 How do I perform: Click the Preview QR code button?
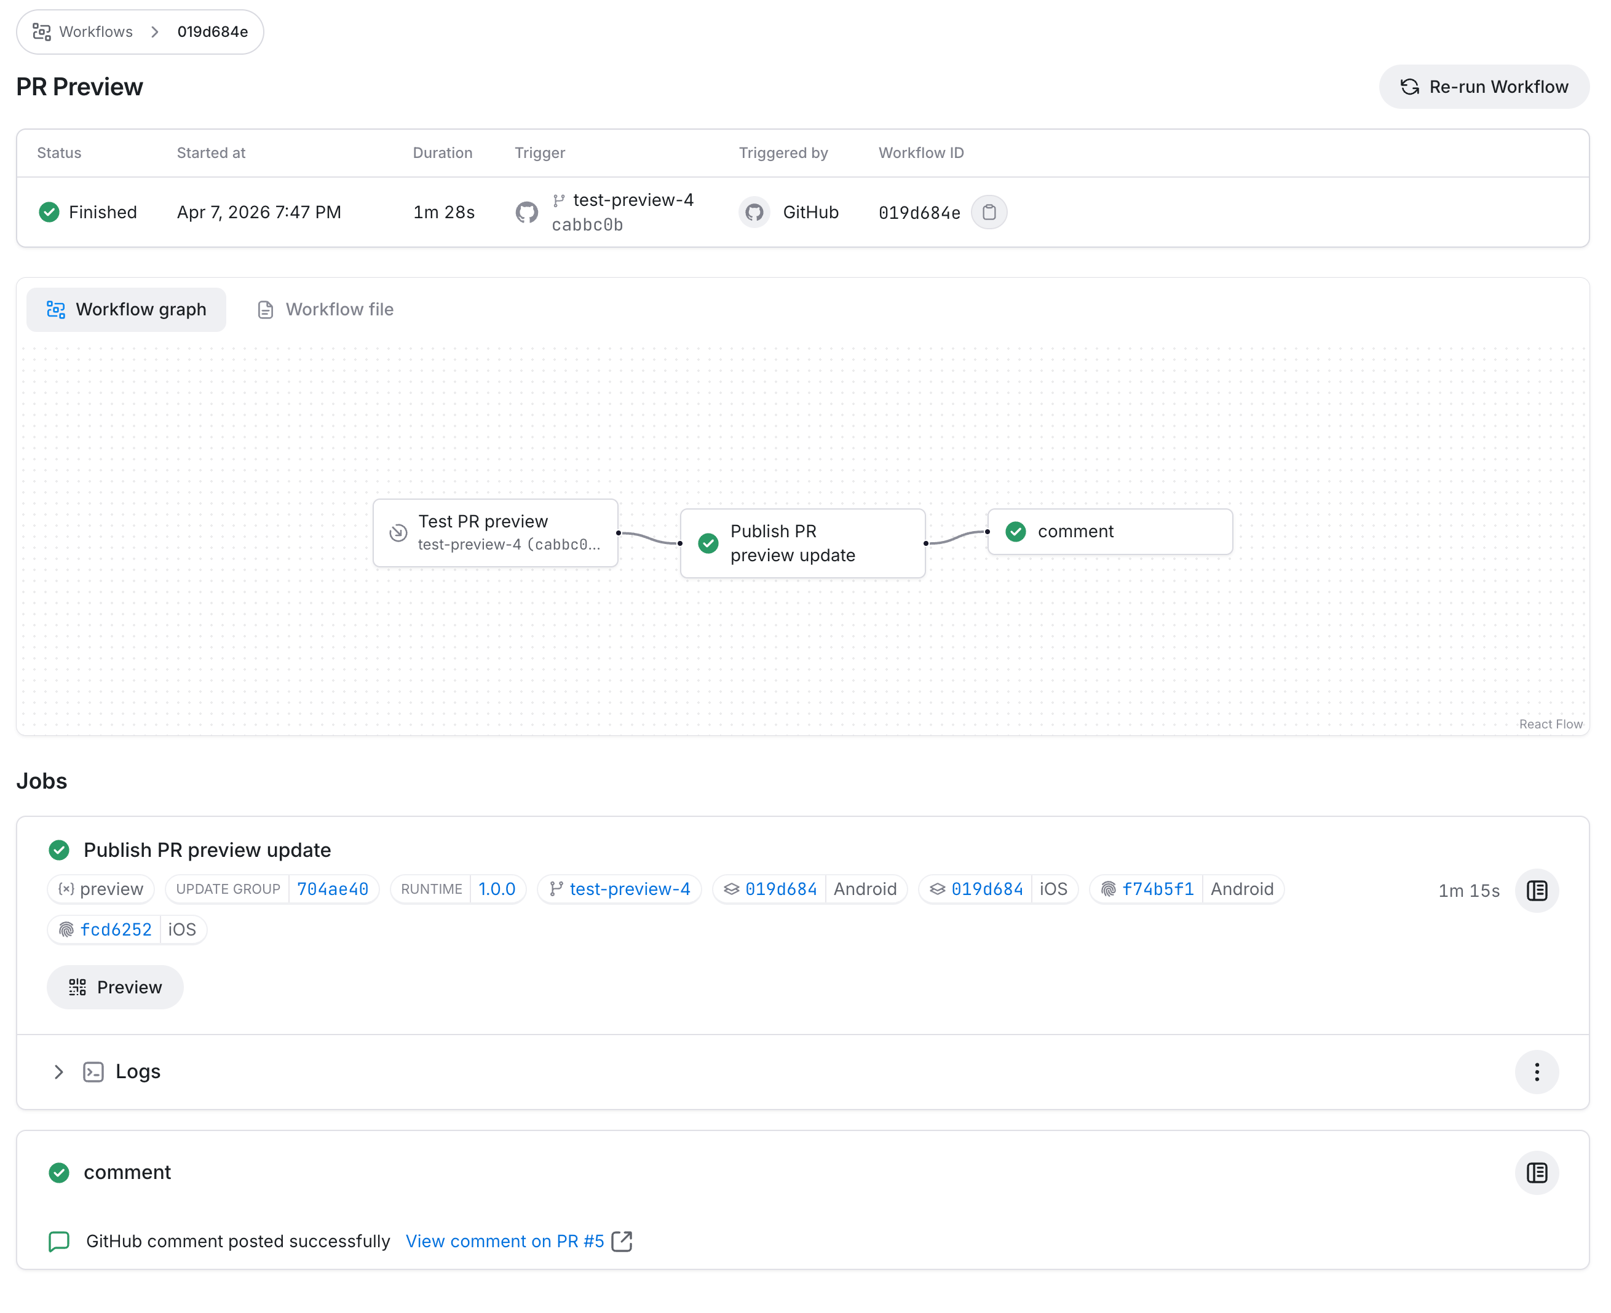[x=115, y=988]
